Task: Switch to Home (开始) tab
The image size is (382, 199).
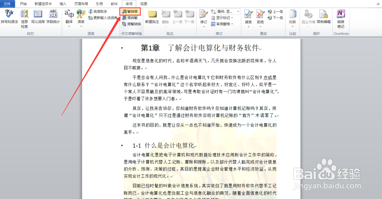Action: [x=23, y=4]
